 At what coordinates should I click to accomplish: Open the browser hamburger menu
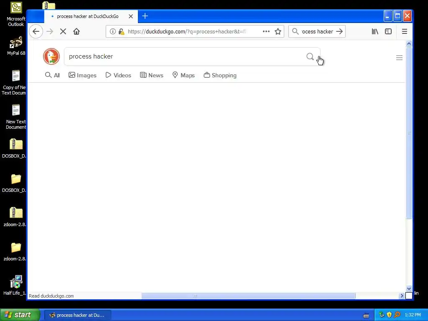click(x=405, y=31)
